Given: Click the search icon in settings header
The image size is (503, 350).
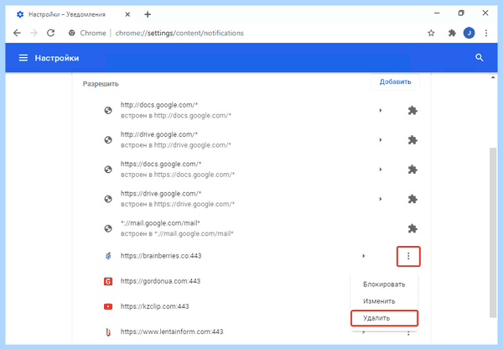Looking at the screenshot, I should coord(480,57).
